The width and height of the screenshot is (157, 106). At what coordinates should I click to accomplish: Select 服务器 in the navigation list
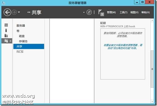pyautogui.click(x=21, y=26)
